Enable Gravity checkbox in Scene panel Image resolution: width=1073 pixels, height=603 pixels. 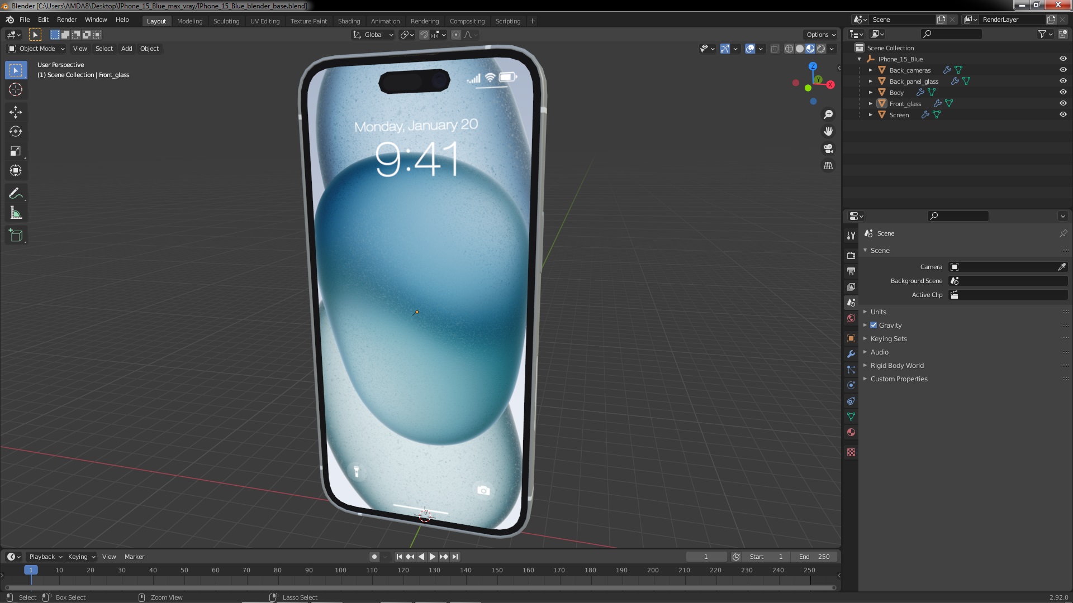pos(874,325)
